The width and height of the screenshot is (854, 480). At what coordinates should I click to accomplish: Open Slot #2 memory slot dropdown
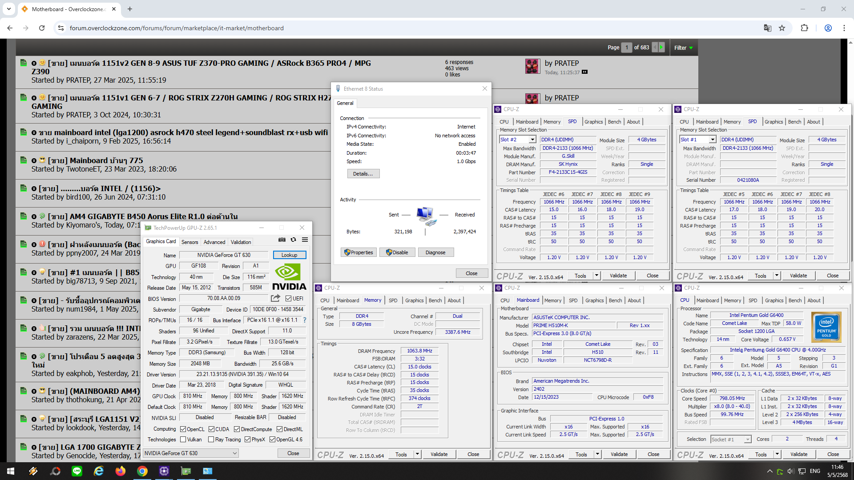pyautogui.click(x=532, y=140)
